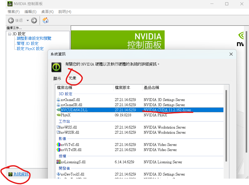The height and width of the screenshot is (185, 249).
Task: Click the Forward arrow toolbar button
Action: click(x=34, y=20)
